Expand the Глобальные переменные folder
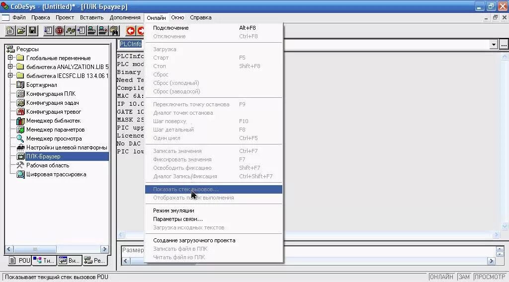The height and width of the screenshot is (282, 509). tap(10, 58)
